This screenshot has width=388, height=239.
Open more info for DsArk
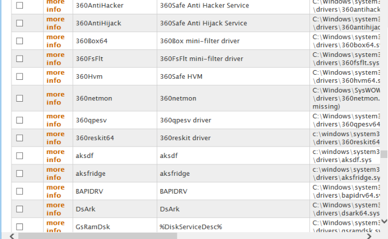[56, 209]
